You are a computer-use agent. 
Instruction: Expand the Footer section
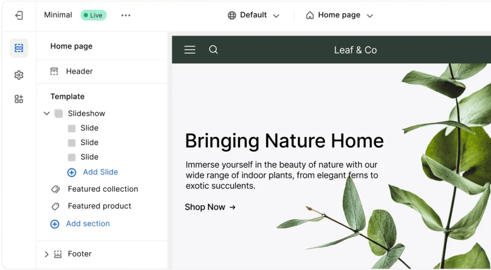[x=47, y=254]
